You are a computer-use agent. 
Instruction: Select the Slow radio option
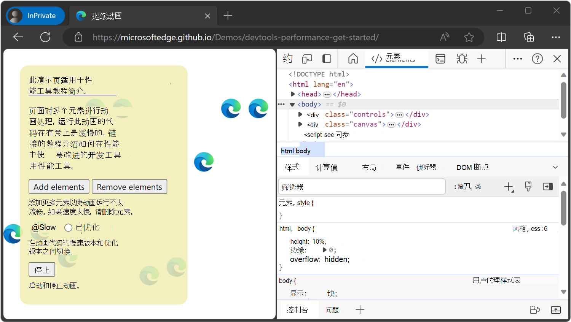point(43,227)
